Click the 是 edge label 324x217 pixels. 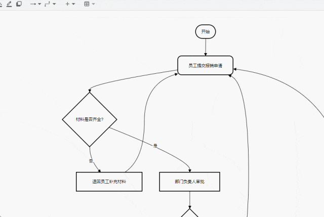(x=155, y=146)
